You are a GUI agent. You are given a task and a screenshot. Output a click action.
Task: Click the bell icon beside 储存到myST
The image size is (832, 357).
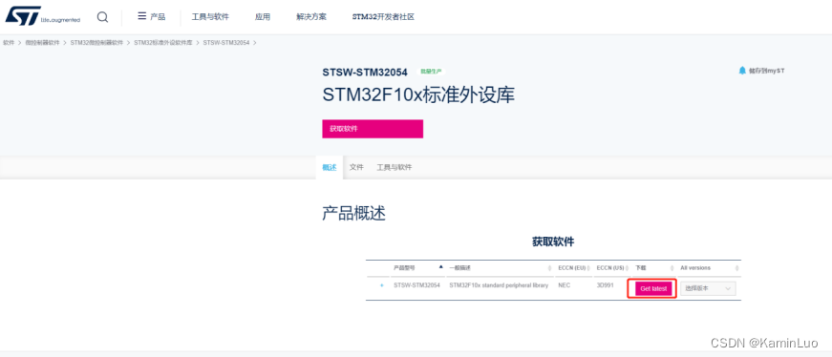coord(742,70)
